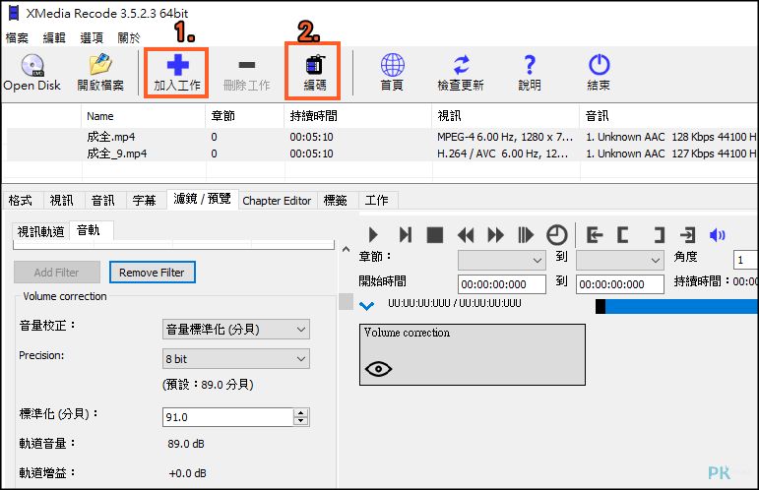Open the 編輯 menu
This screenshot has width=759, height=490.
[x=54, y=37]
